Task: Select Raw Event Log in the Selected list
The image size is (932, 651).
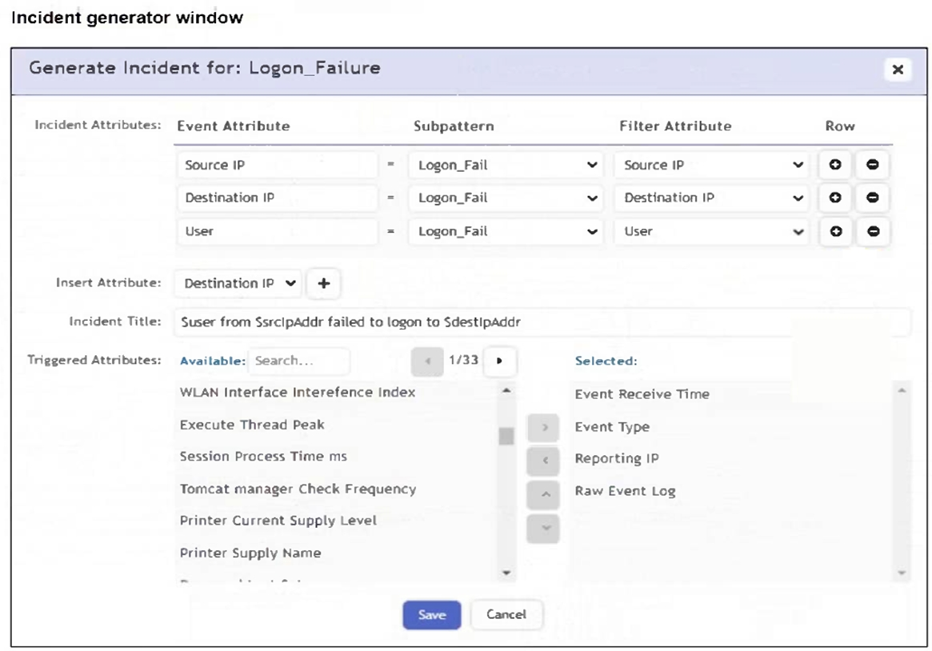Action: (625, 491)
